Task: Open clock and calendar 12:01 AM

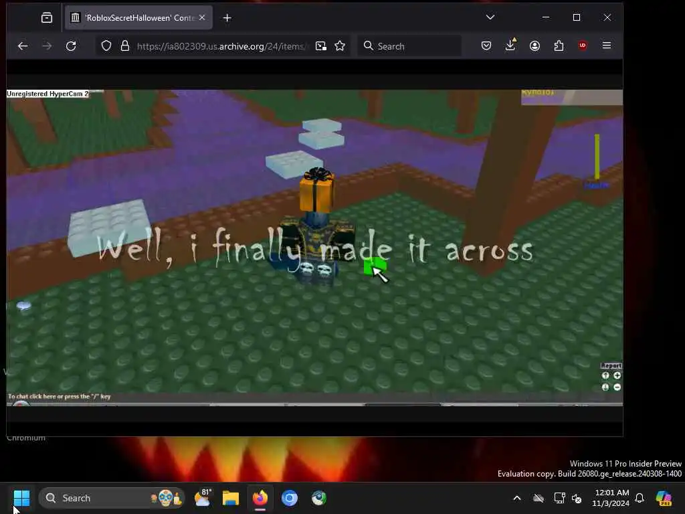Action: click(610, 498)
